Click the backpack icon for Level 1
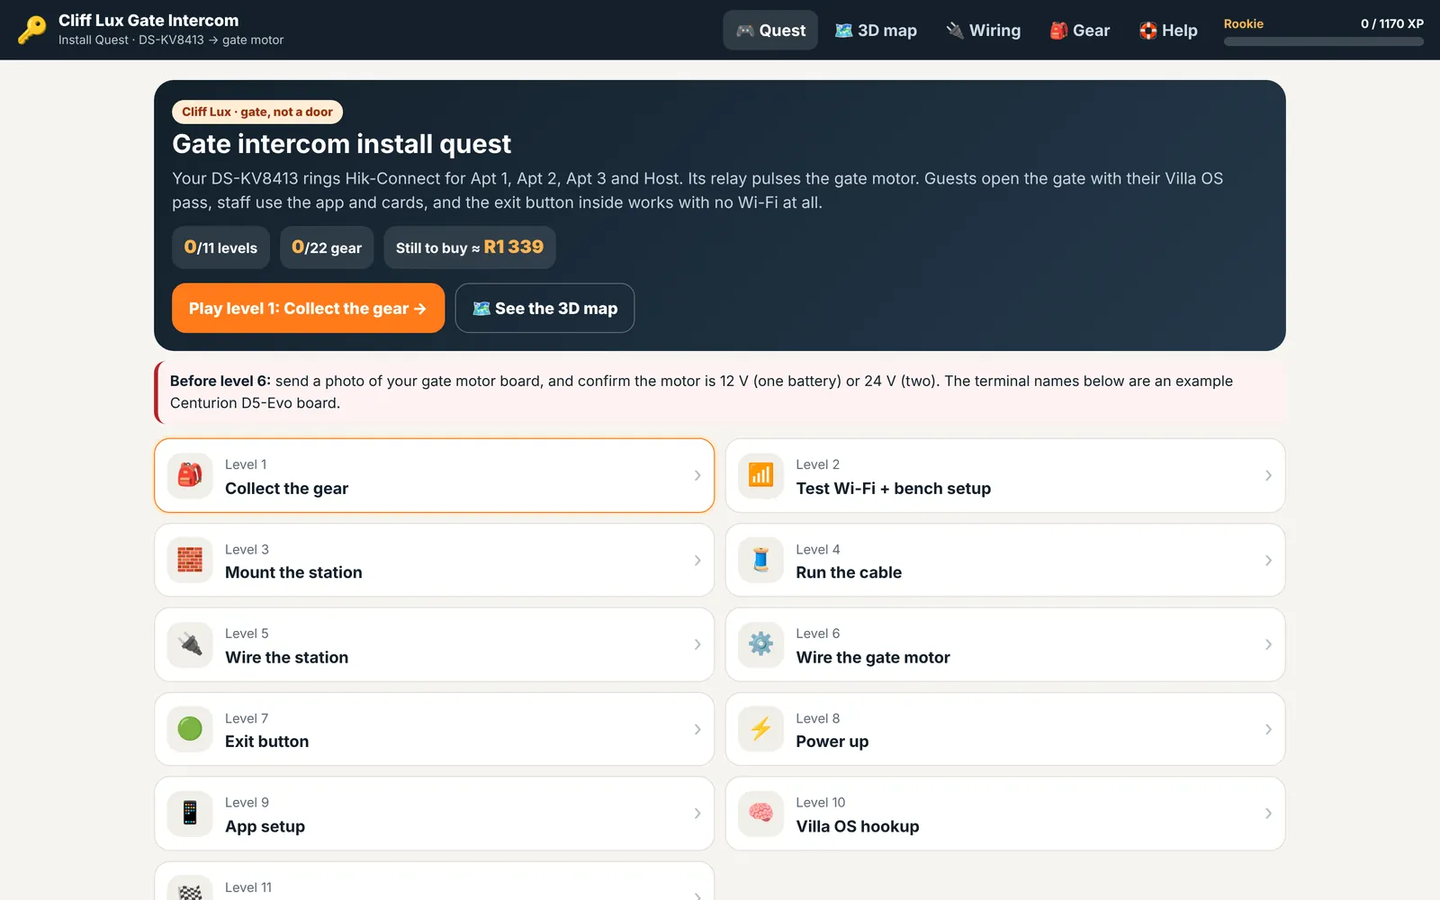1440x900 pixels. pos(190,475)
